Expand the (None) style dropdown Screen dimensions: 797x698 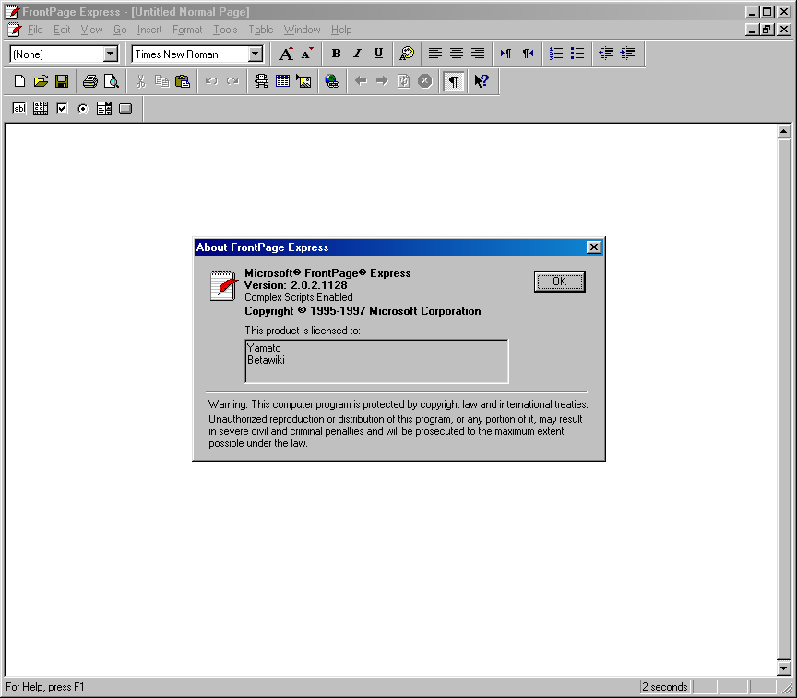point(111,54)
